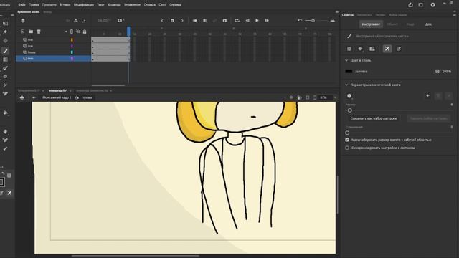Viewport: 459px width, 258px height.
Task: Click the new folder icon in timeline
Action: (31, 32)
